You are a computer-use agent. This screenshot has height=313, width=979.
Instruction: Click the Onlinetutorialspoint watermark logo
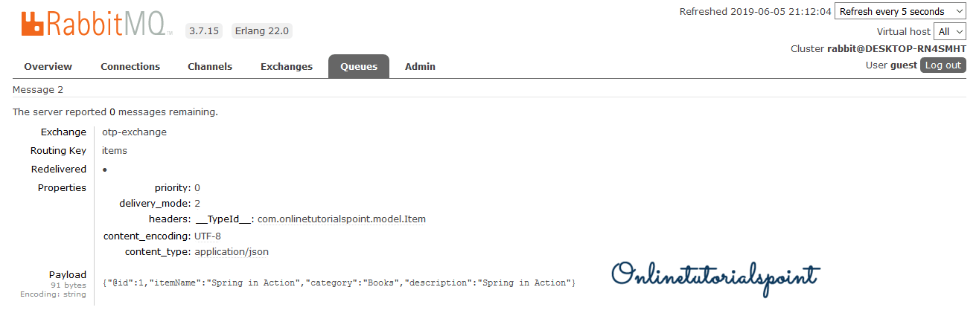715,276
